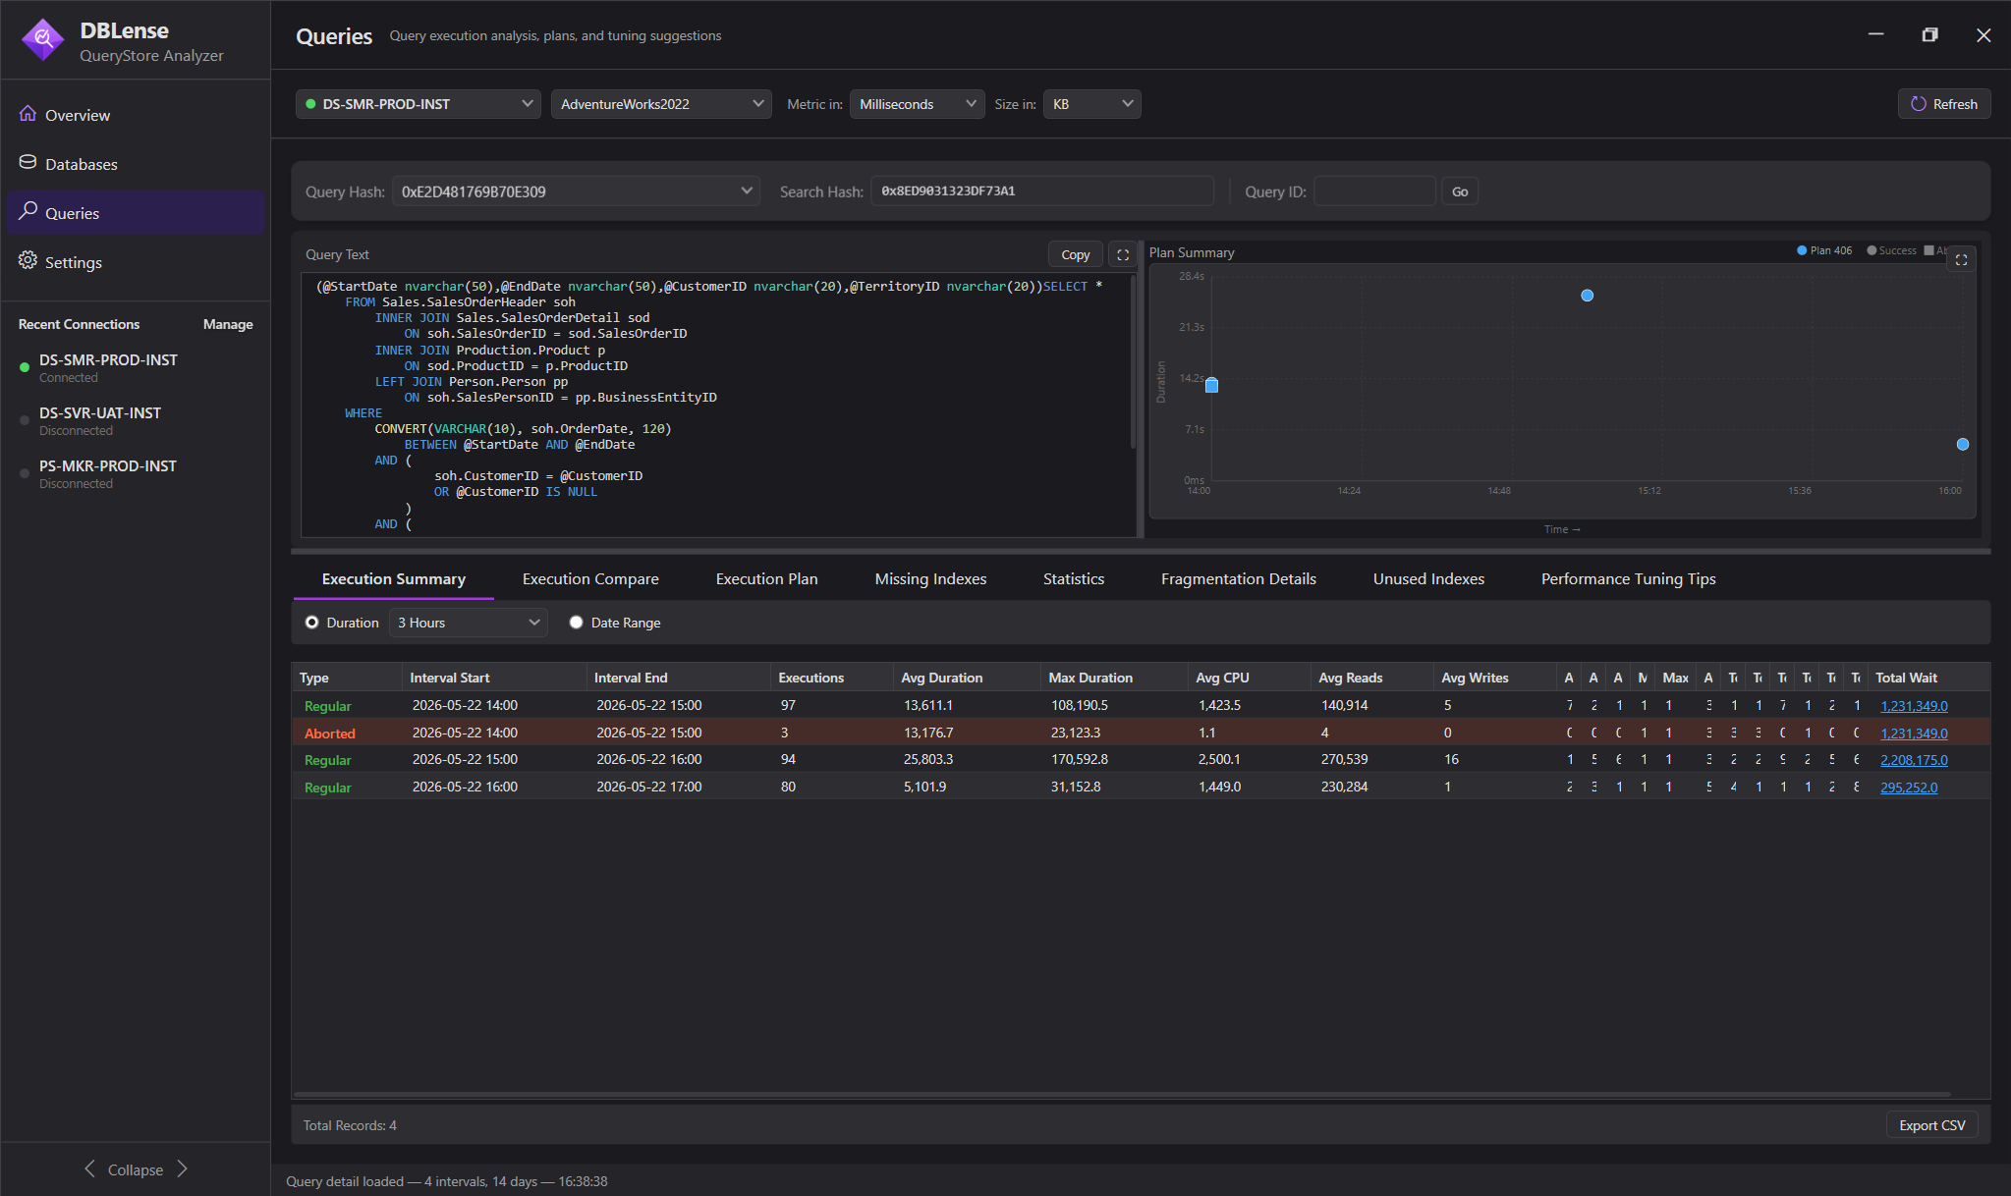Image resolution: width=2011 pixels, height=1196 pixels.
Task: Open the Size in KB dropdown
Action: pos(1091,104)
